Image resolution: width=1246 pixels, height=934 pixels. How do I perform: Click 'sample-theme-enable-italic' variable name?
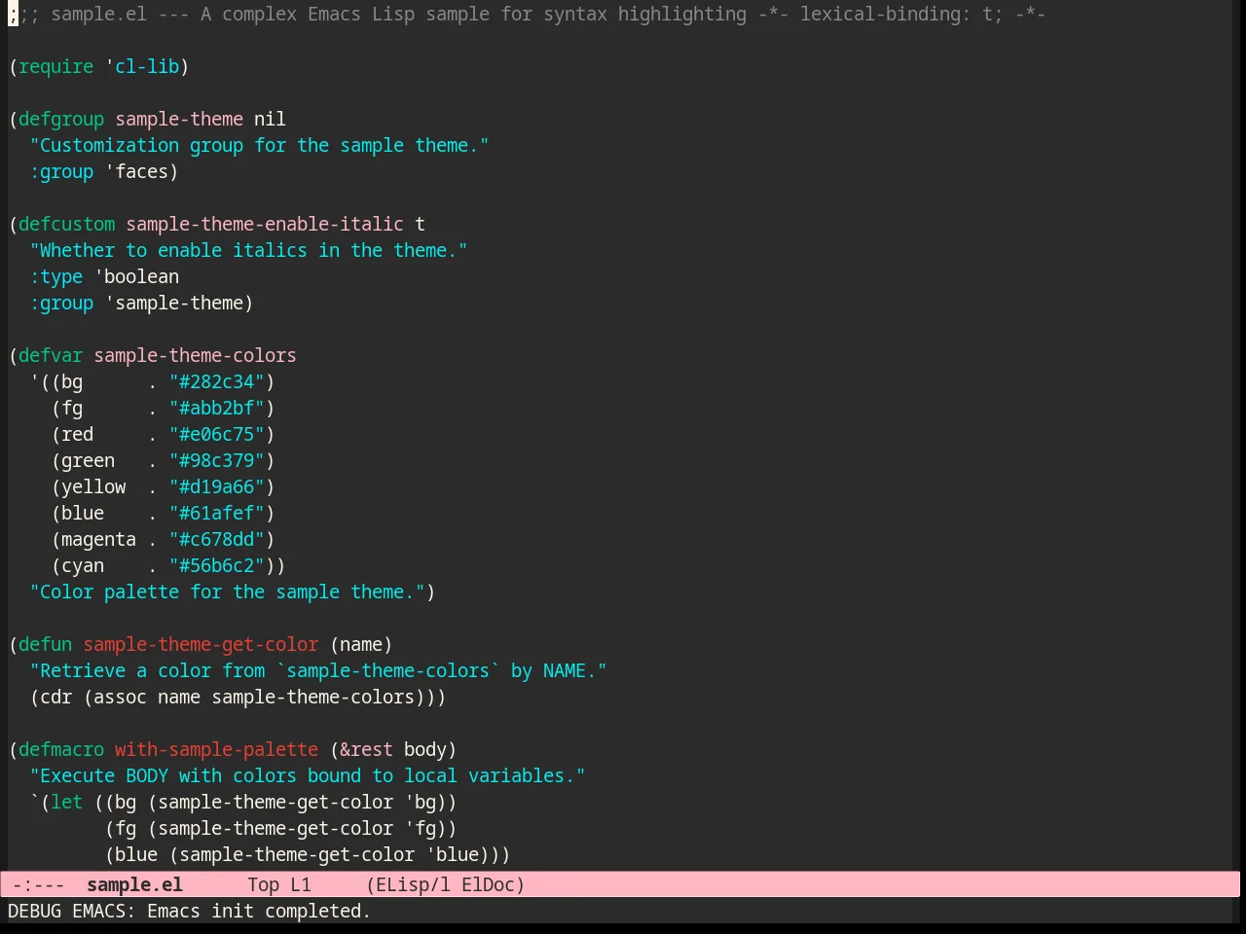click(x=265, y=224)
